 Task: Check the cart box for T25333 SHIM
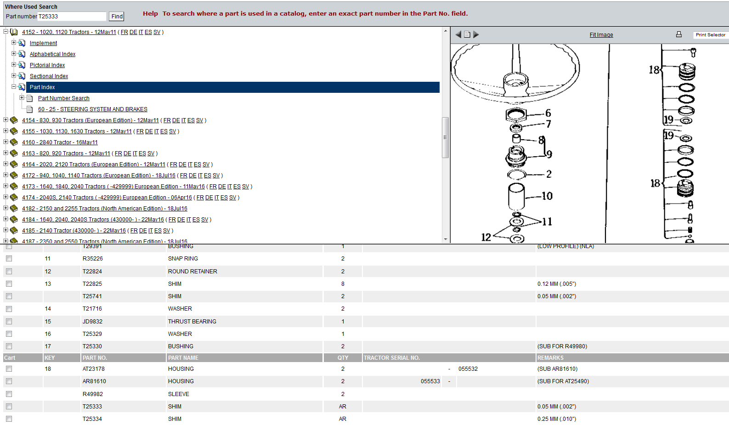9,407
